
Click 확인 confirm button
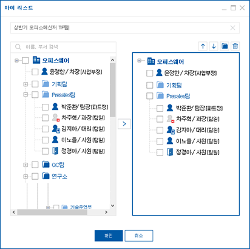point(109,236)
